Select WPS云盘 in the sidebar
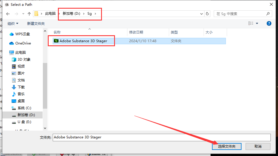The width and height of the screenshot is (278, 156). (x=22, y=34)
